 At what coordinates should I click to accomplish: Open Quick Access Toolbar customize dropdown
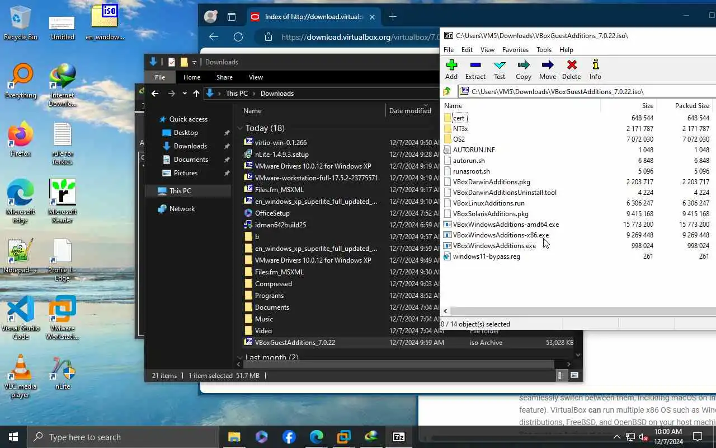click(194, 62)
